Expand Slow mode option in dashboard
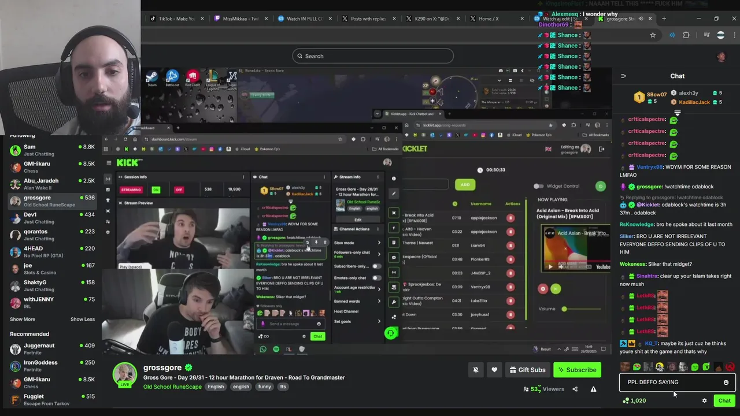Screen dimensions: 740x416 tap(357, 243)
